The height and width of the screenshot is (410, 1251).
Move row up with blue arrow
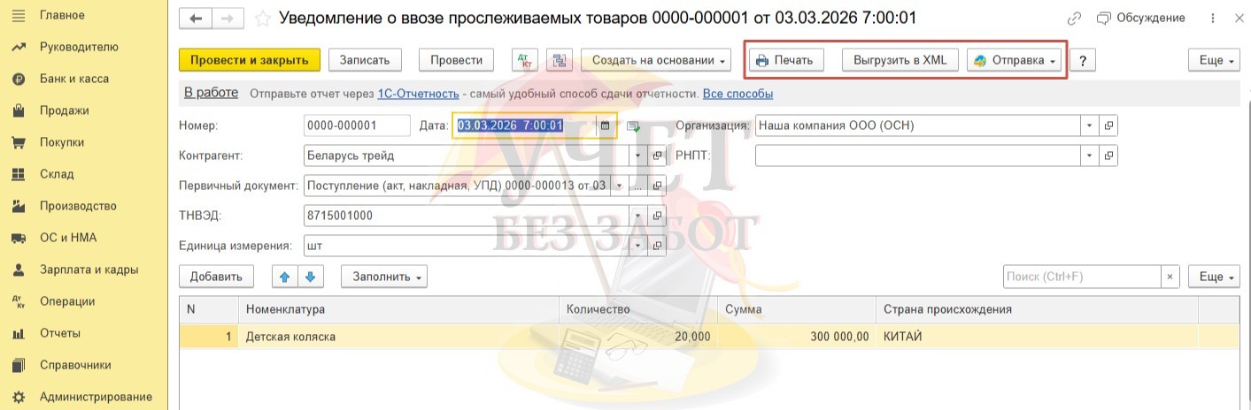[285, 277]
